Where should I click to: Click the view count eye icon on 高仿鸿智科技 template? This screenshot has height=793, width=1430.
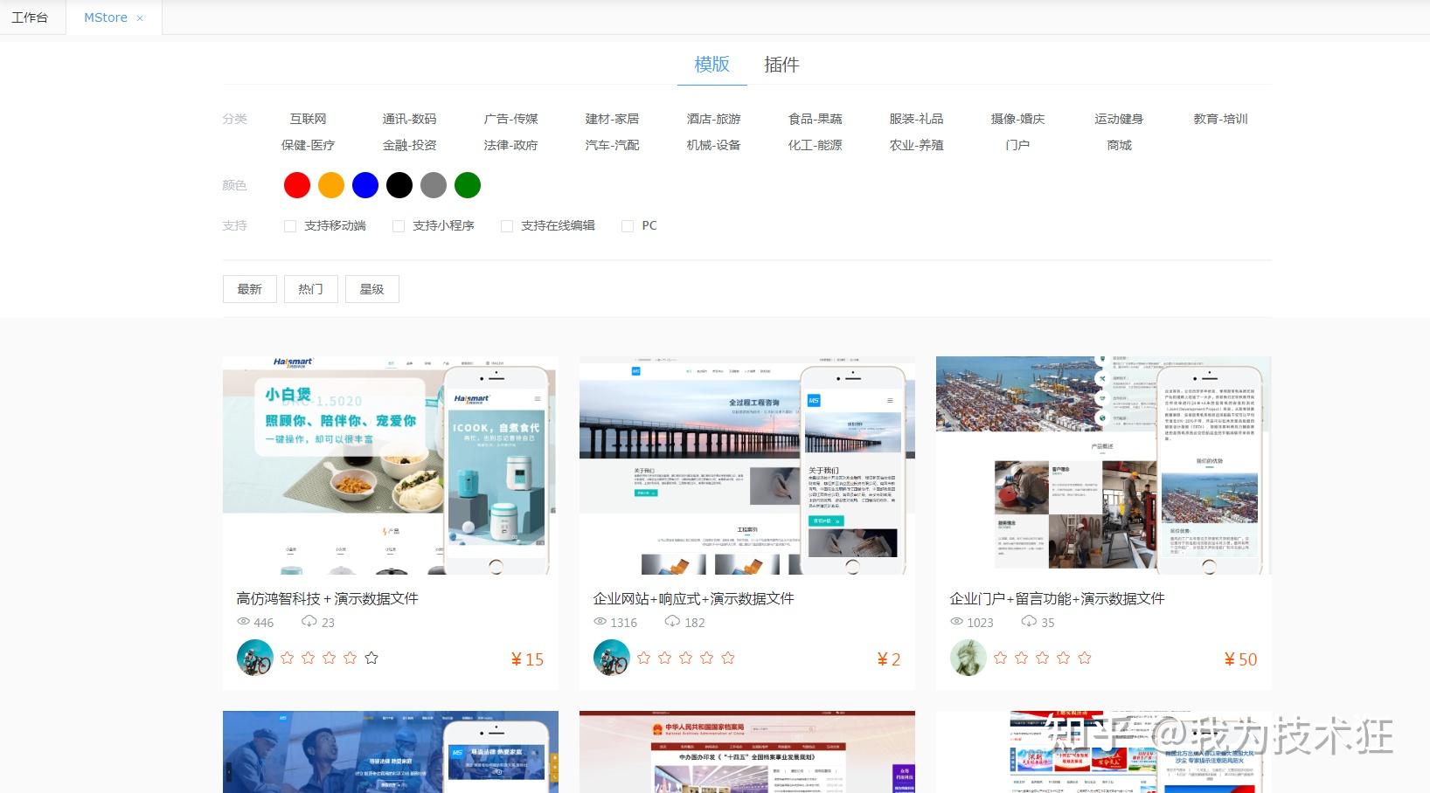(243, 621)
